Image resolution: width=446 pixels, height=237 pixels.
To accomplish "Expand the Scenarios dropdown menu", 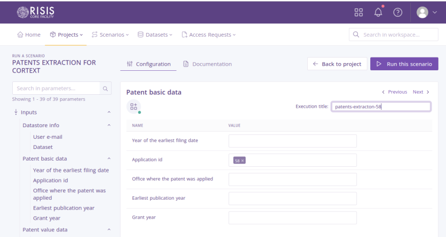I will 110,35.
